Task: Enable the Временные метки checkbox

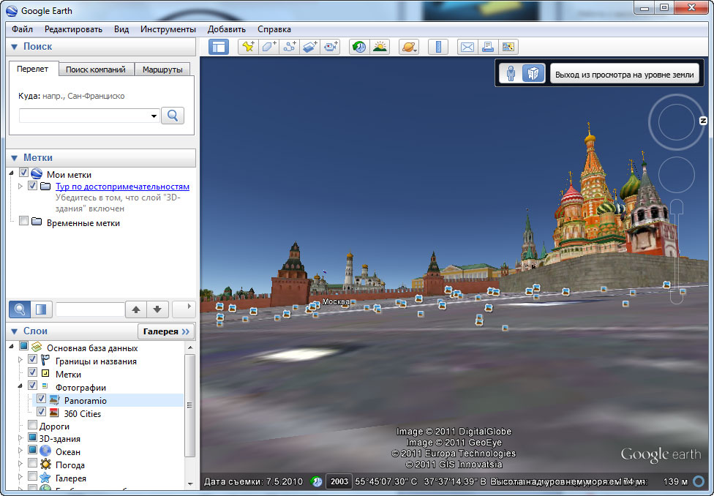Action: point(23,222)
